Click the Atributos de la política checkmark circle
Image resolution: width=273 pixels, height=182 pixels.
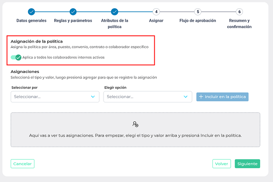tap(115, 12)
